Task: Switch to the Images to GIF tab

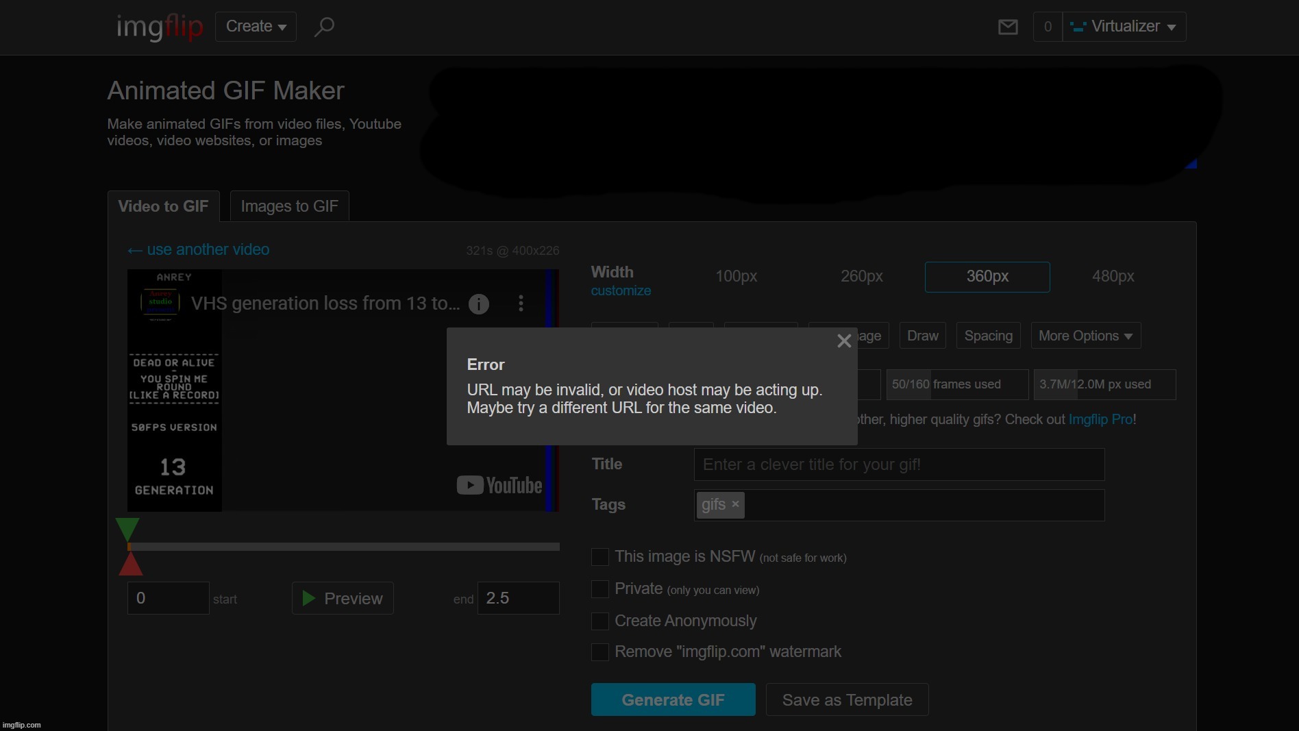Action: [289, 206]
